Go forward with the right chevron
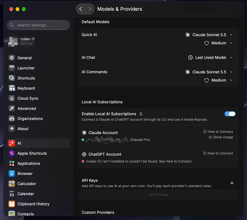Screen dimensions: 247x220 pos(90,9)
